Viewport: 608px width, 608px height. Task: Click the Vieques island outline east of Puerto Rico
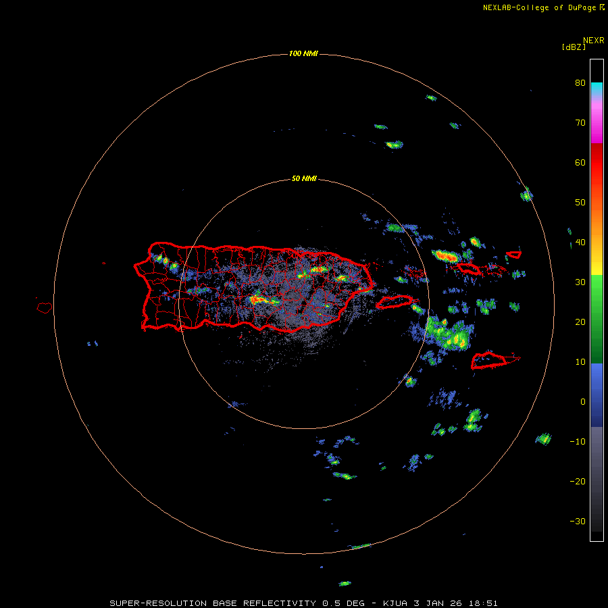click(395, 302)
